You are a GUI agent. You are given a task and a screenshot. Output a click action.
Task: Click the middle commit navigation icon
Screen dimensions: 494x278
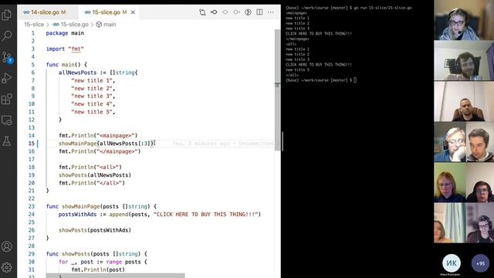tap(225, 12)
